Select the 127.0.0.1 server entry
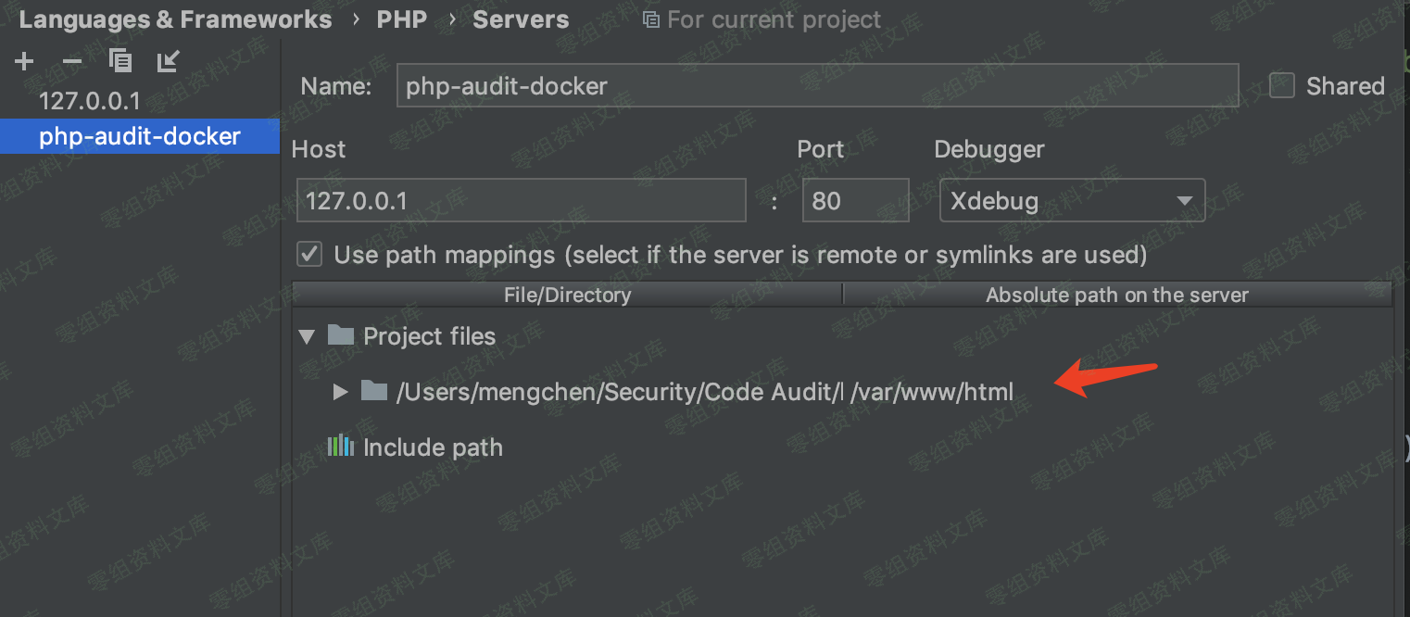The height and width of the screenshot is (617, 1410). tap(90, 101)
